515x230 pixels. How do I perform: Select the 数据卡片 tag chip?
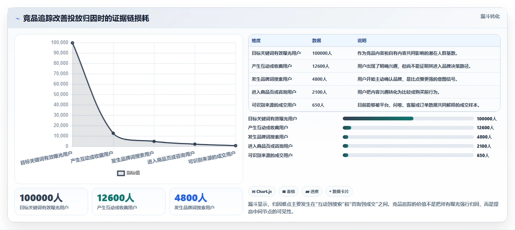[339, 191]
